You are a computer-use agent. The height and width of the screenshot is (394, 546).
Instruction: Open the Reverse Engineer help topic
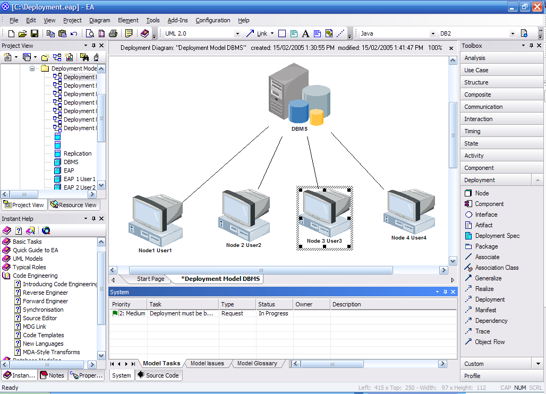coord(45,293)
